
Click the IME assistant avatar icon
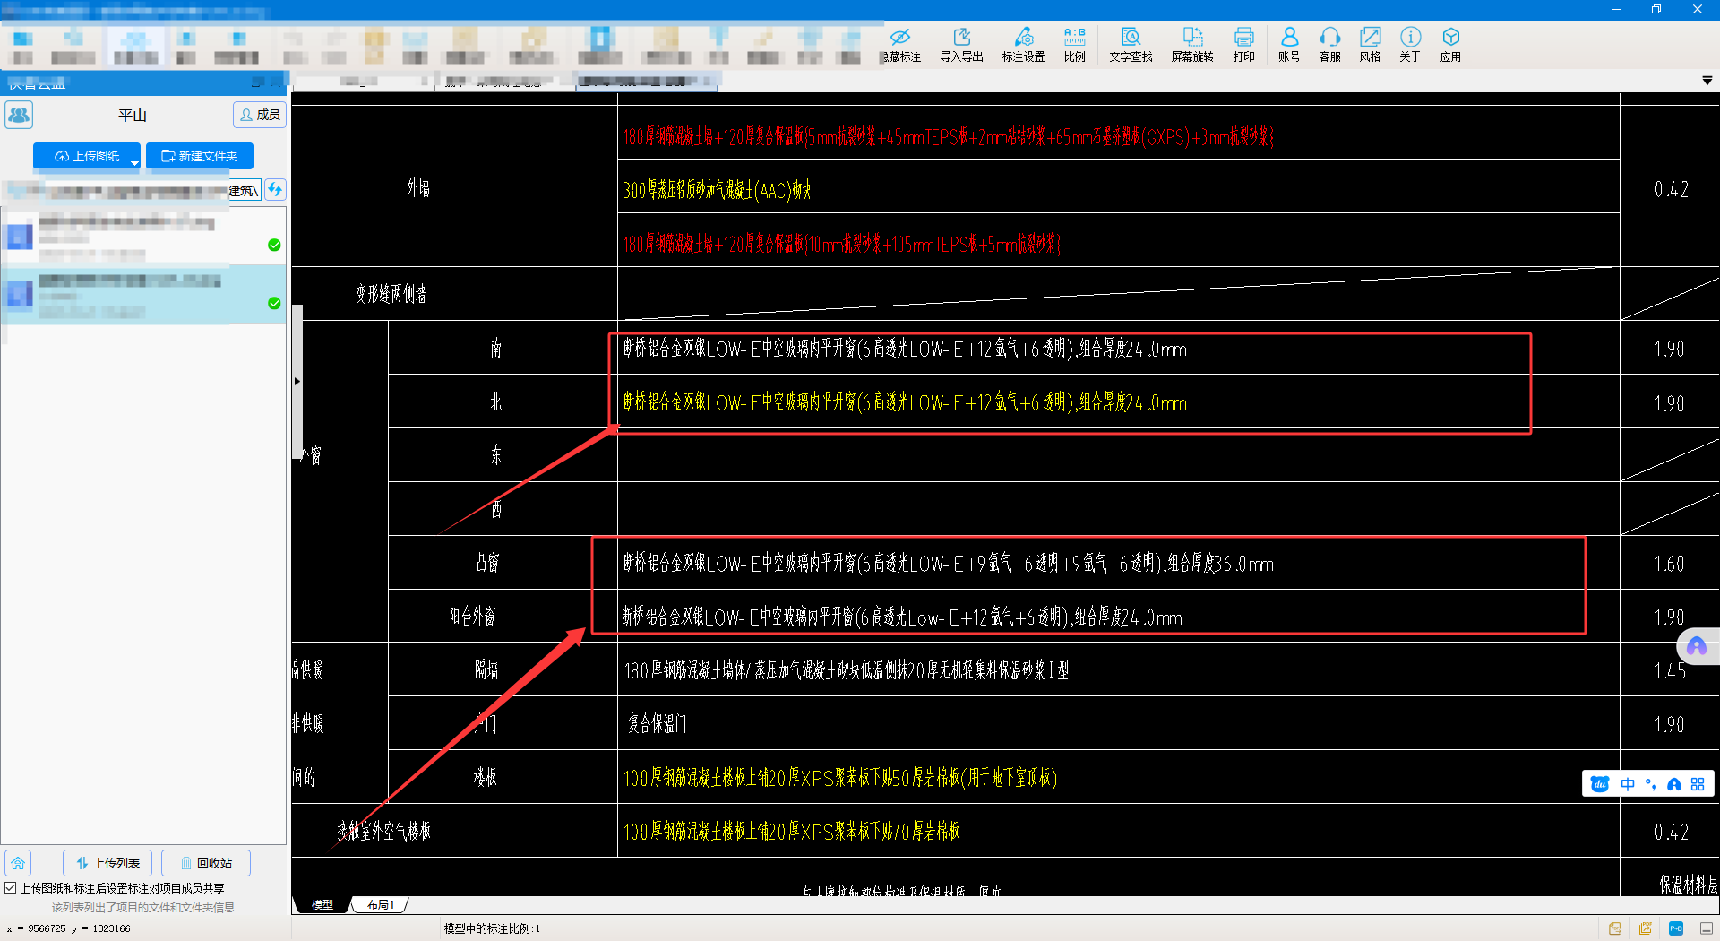tap(1673, 784)
